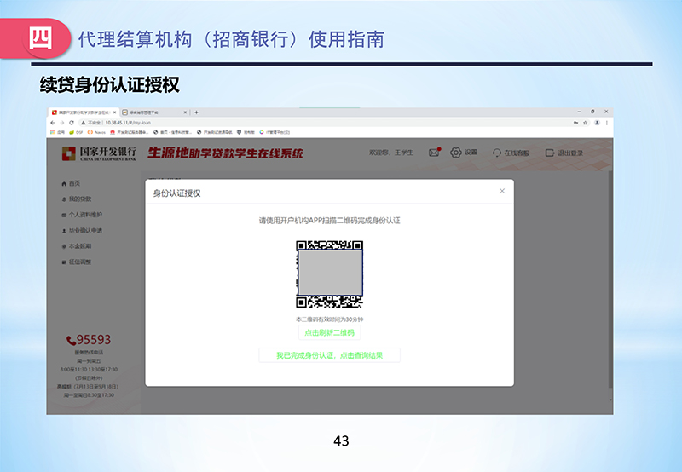The width and height of the screenshot is (682, 472).
Task: Click 点击刷新二维码 to refresh the QR code
Action: tap(329, 332)
